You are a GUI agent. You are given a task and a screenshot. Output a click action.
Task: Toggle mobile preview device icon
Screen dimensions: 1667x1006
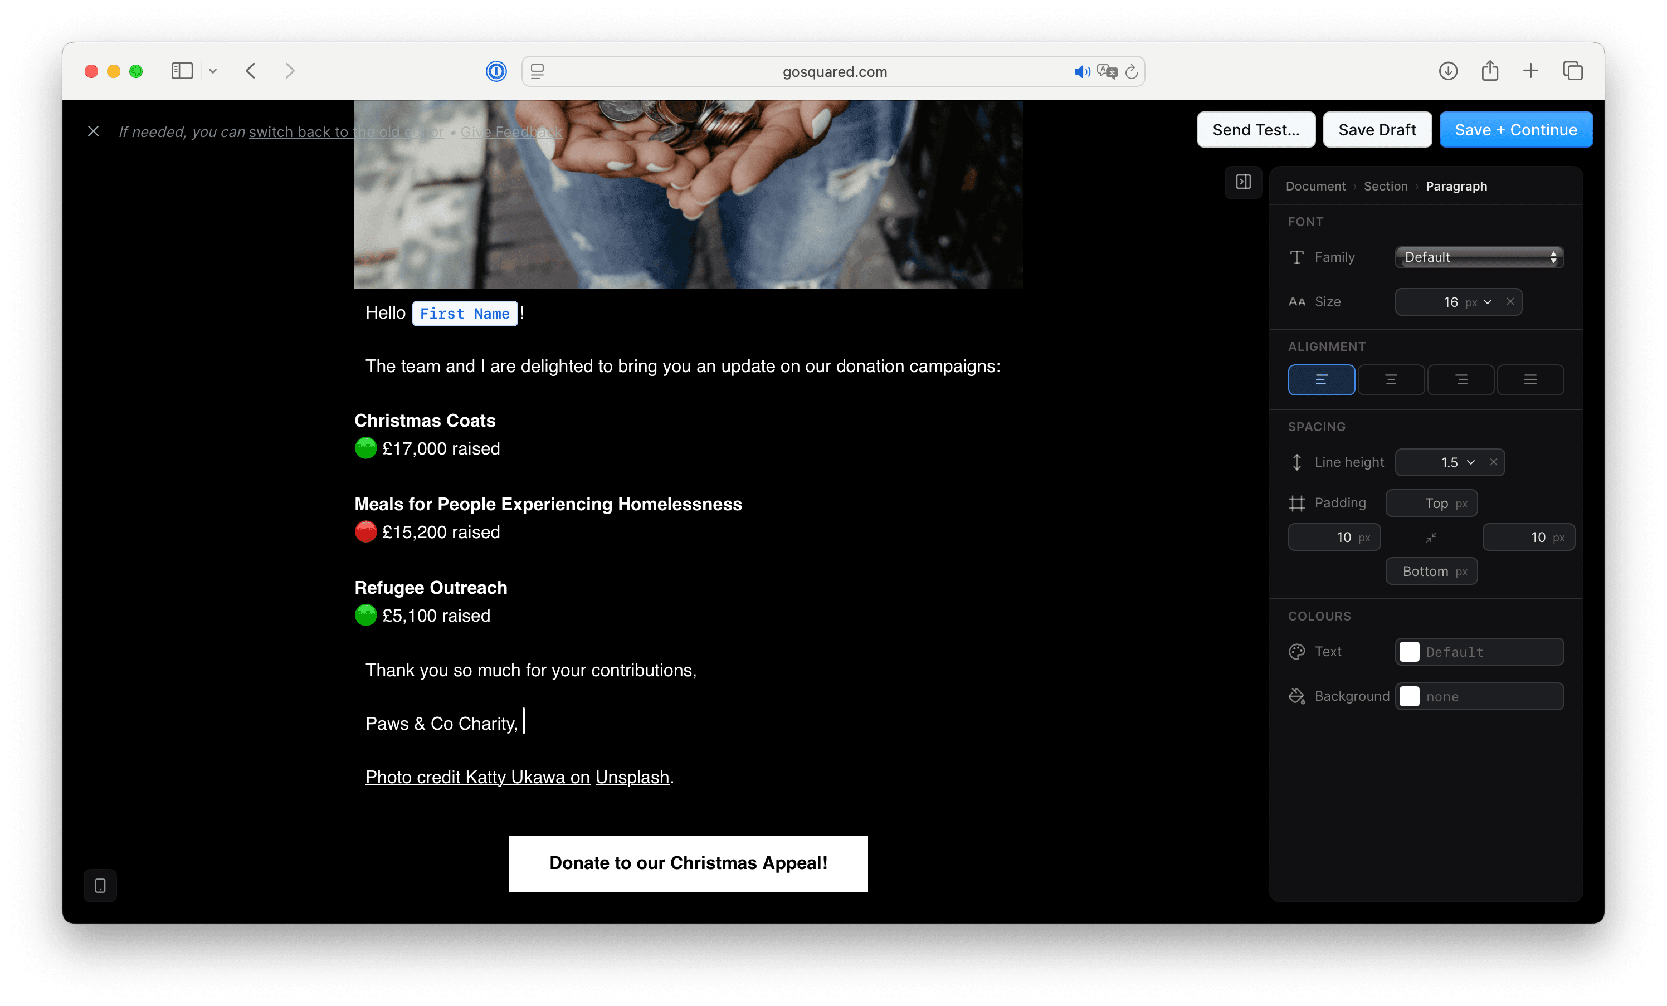pyautogui.click(x=100, y=886)
